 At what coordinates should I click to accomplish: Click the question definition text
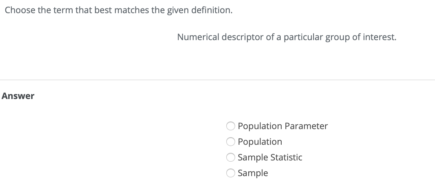click(287, 37)
